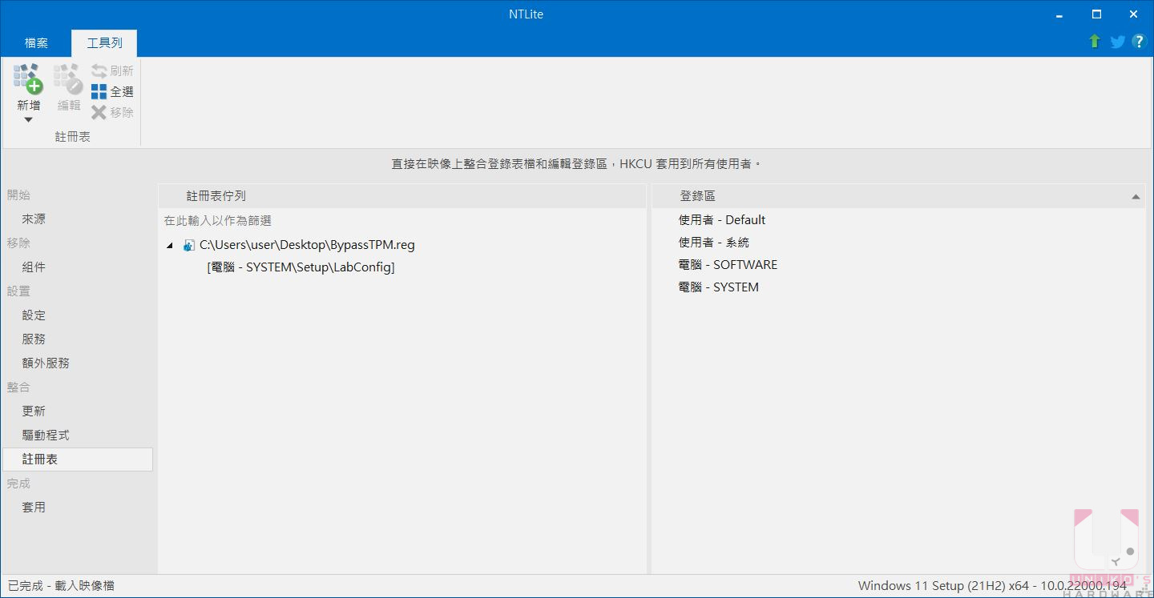Open the 套用 sidebar page
This screenshot has width=1154, height=598.
tap(34, 508)
